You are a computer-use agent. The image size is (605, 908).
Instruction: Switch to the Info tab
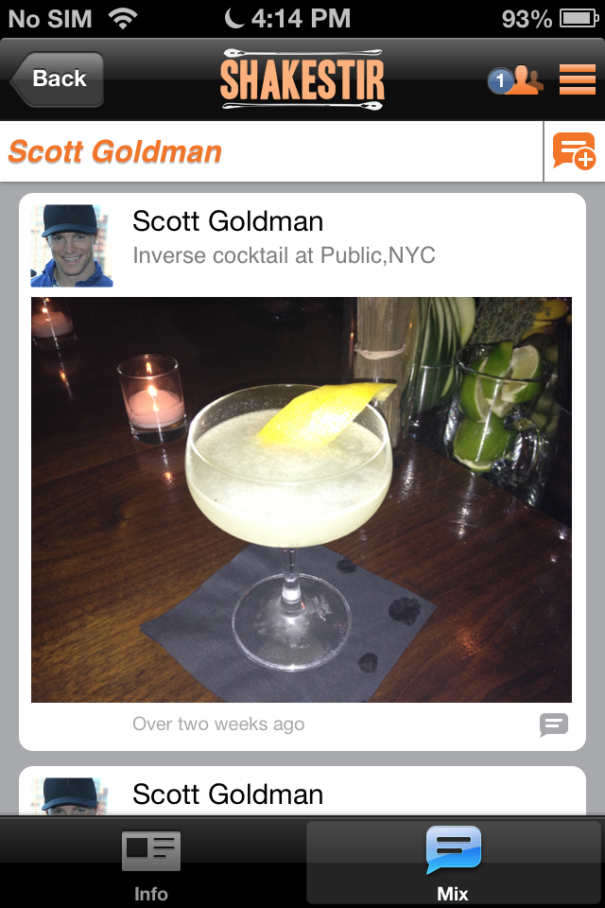(151, 864)
